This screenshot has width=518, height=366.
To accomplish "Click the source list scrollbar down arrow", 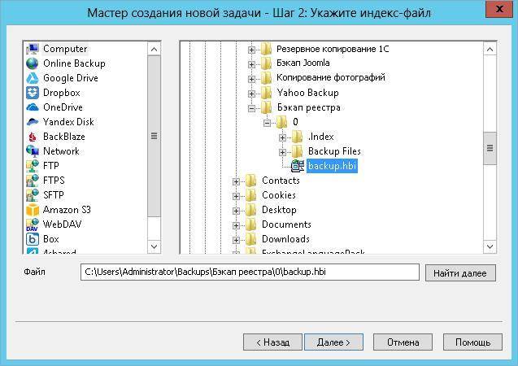I will [154, 246].
